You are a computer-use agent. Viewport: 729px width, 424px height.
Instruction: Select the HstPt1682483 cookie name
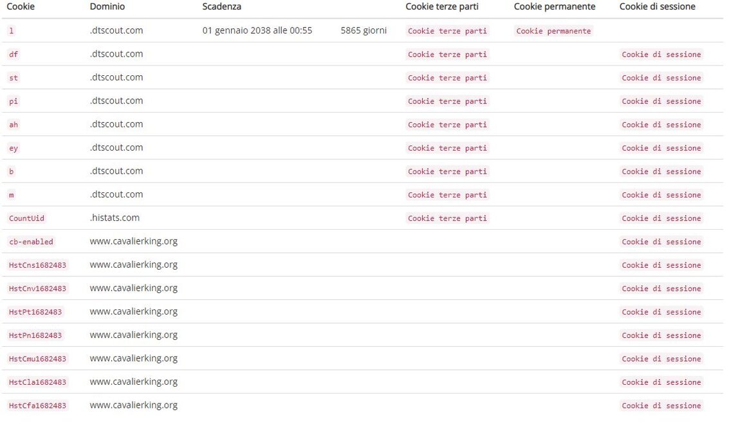[35, 312]
